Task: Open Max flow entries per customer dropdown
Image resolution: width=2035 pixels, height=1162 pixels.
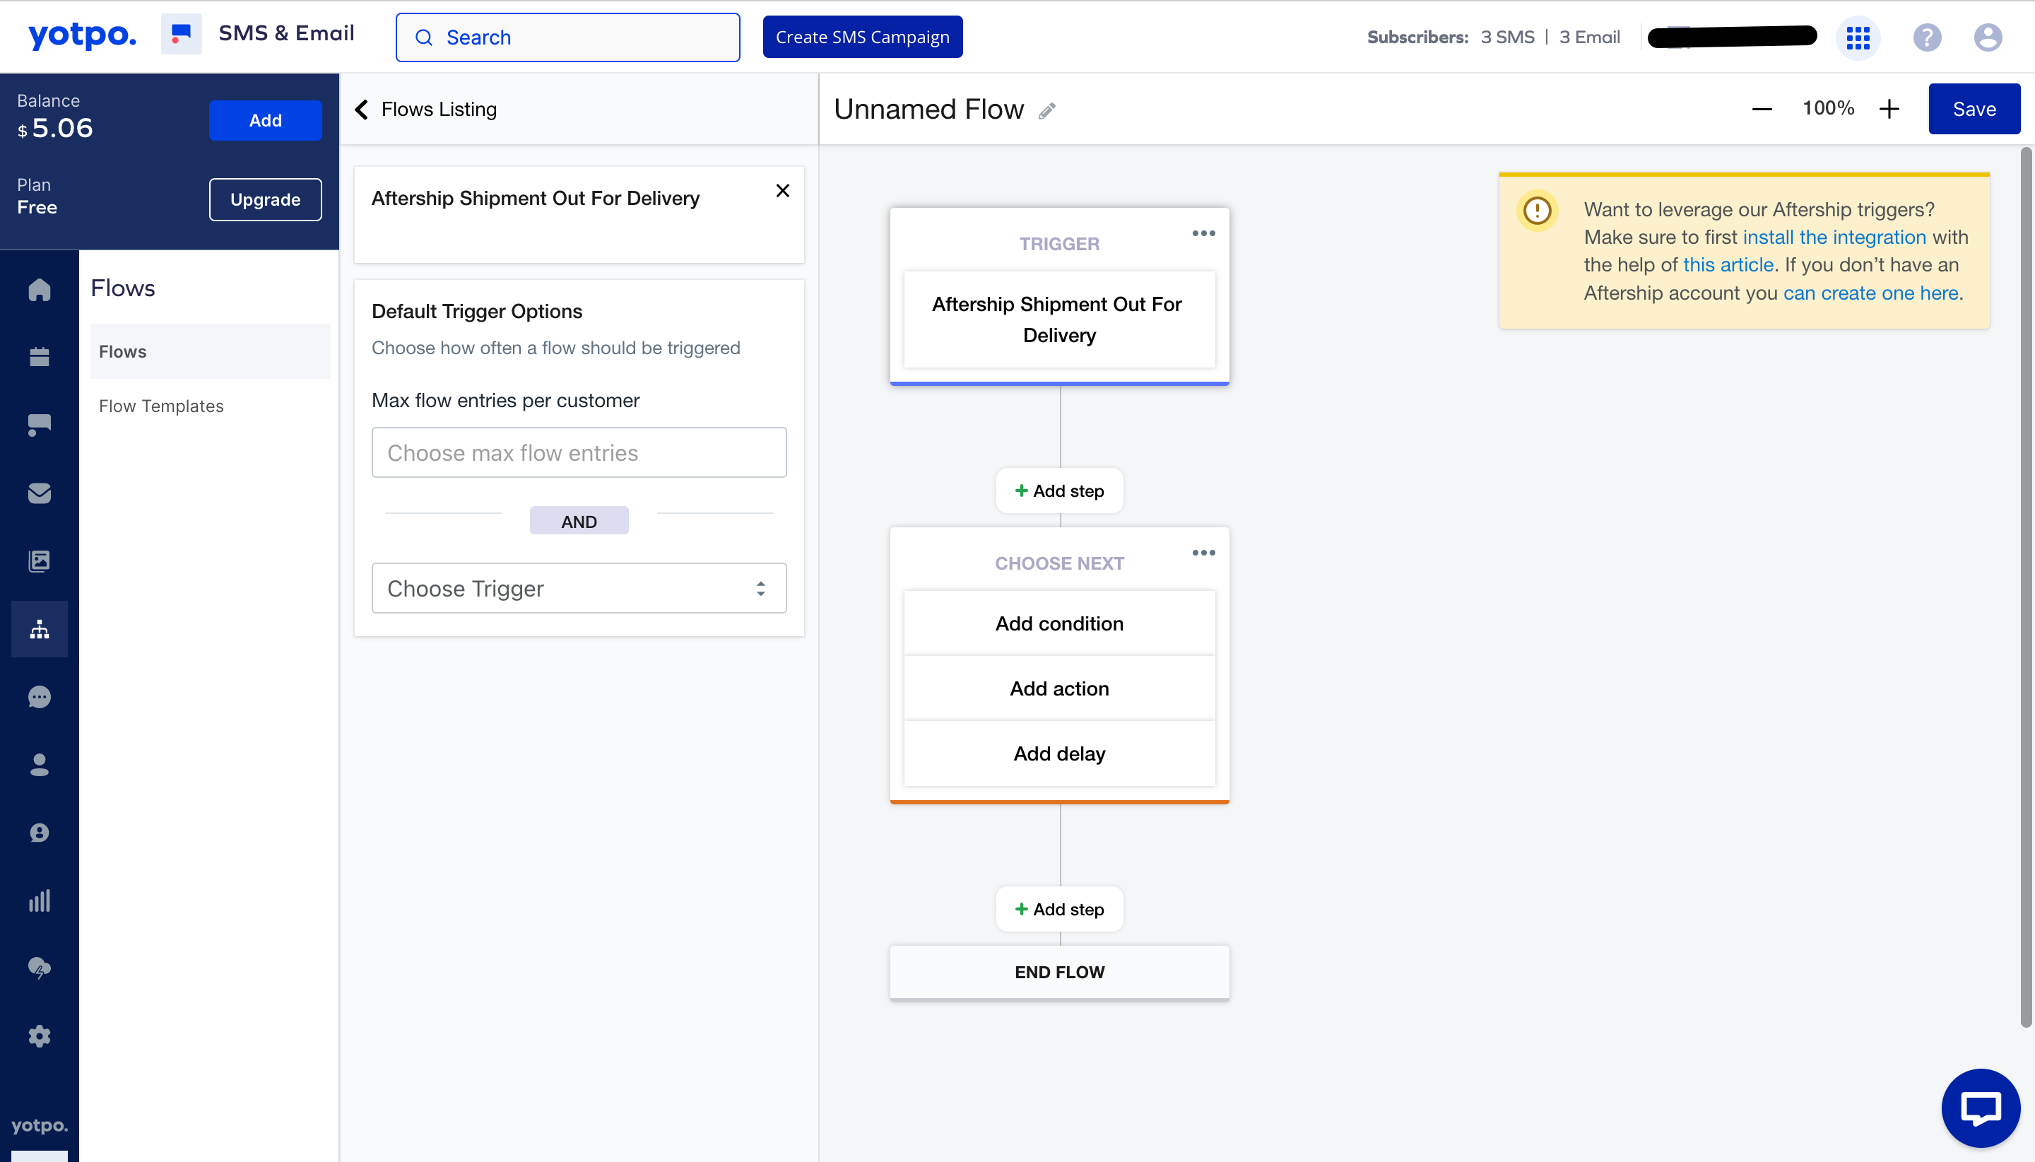Action: pos(579,452)
